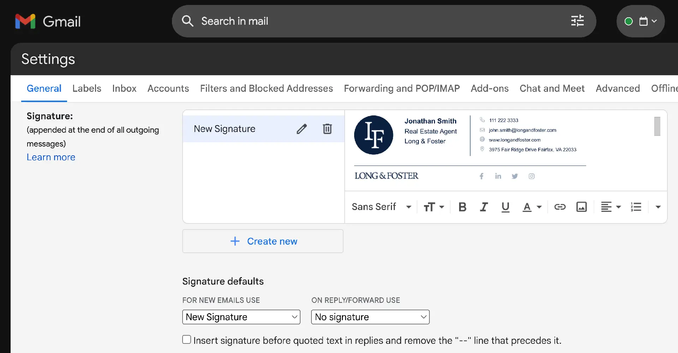Insert a link in the signature
Image resolution: width=678 pixels, height=353 pixels.
pyautogui.click(x=560, y=207)
